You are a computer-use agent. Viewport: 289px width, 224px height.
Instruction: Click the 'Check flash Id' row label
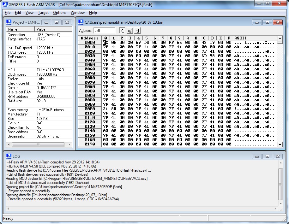pyautogui.click(x=18, y=127)
